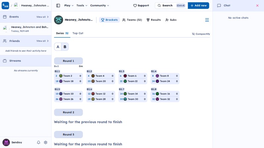Click the search magnifier icon
The width and height of the screenshot is (264, 148).
click(159, 6)
